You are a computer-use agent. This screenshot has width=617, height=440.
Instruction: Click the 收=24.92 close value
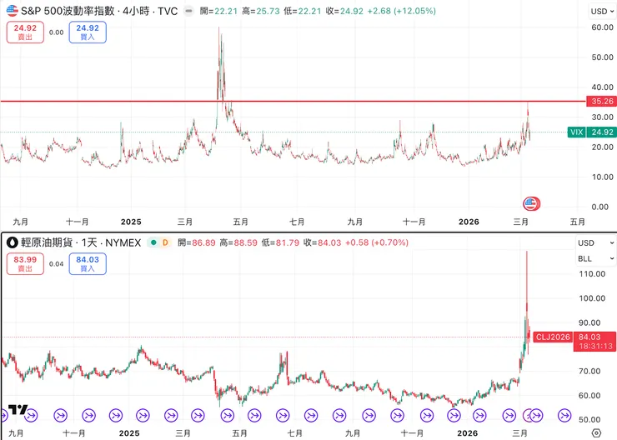tap(344, 11)
